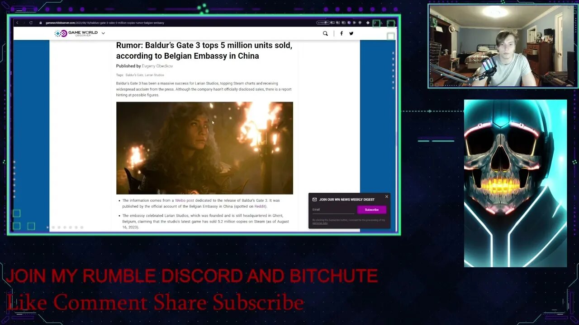Open the Reddit link in the article

click(260, 206)
